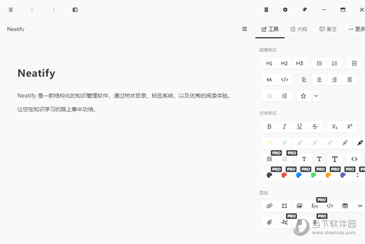
Task: Apply H1 heading style
Action: [269, 63]
